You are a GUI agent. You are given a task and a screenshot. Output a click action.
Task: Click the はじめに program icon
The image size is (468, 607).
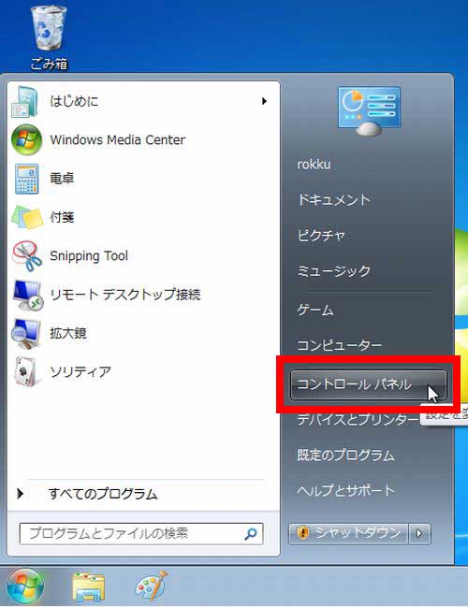(x=25, y=101)
